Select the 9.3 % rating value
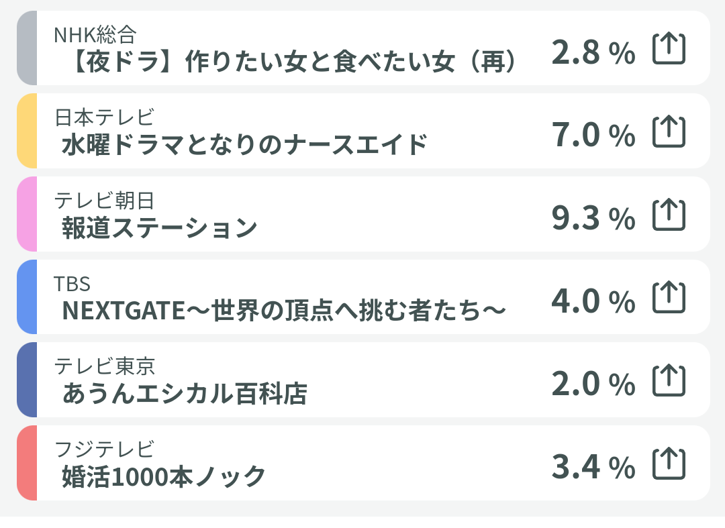The width and height of the screenshot is (725, 528). [593, 217]
